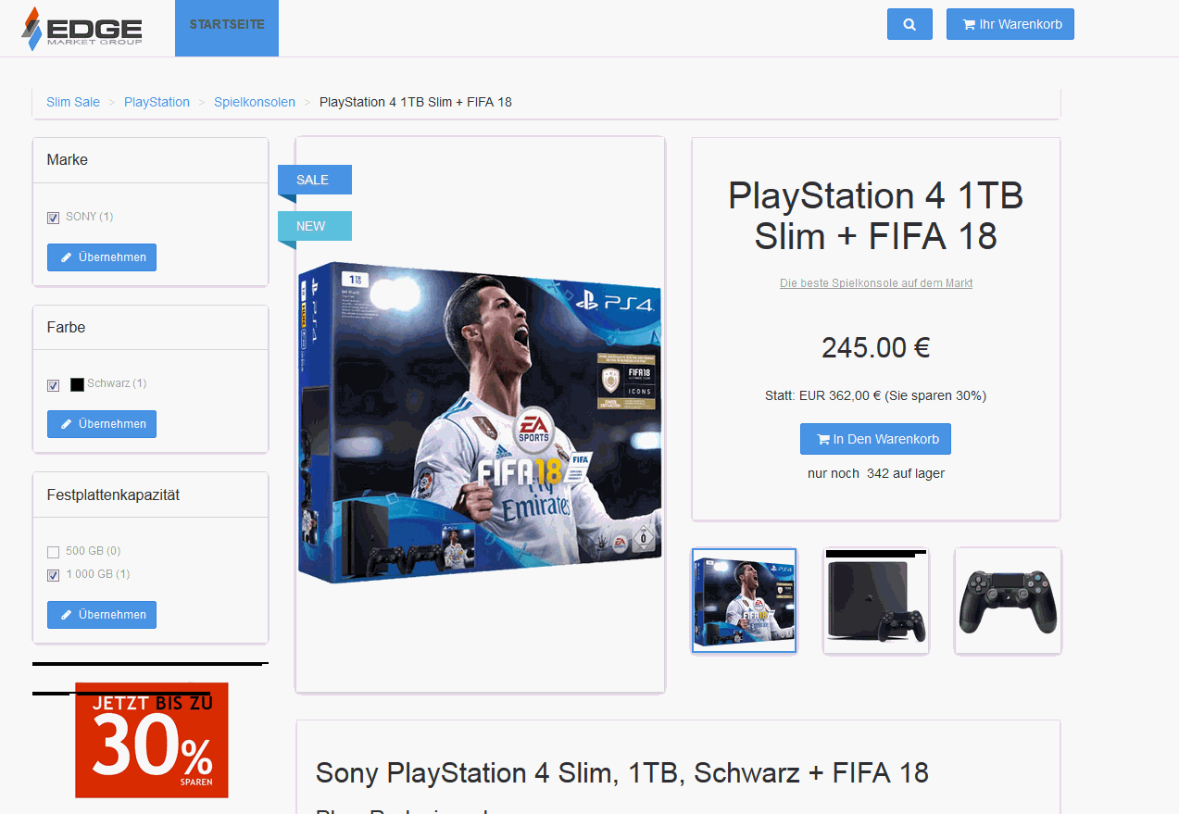Click the Edge Market Group logo
Image resolution: width=1179 pixels, height=814 pixels.
click(82, 29)
